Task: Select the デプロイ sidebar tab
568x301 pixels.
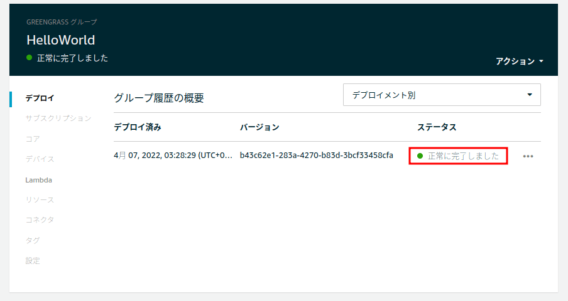Action: (x=40, y=98)
